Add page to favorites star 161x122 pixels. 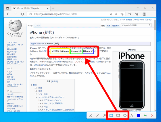click(x=122, y=14)
